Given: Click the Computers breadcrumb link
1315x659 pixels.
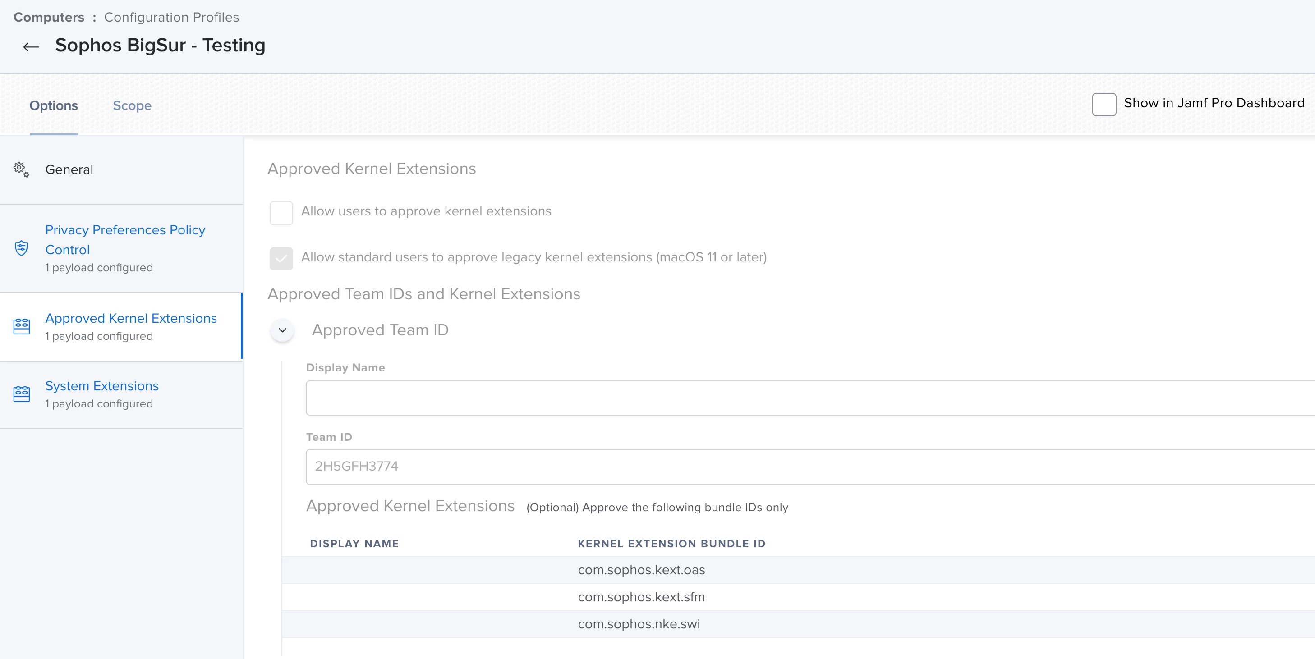Looking at the screenshot, I should pos(49,17).
